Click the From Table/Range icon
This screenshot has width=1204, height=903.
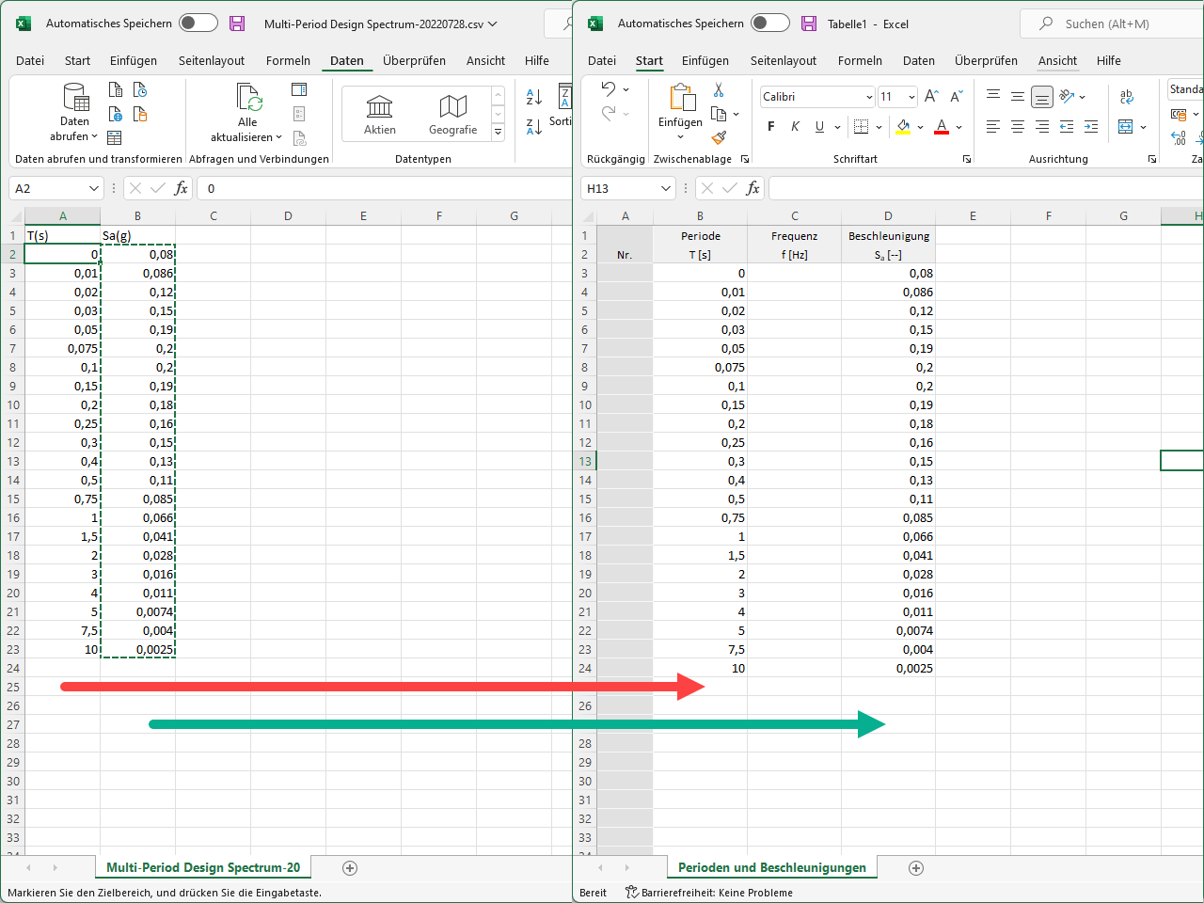click(x=115, y=138)
